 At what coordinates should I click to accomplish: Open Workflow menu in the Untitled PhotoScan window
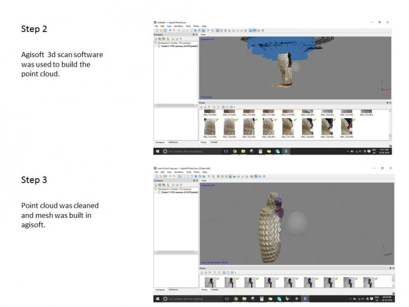[178, 26]
